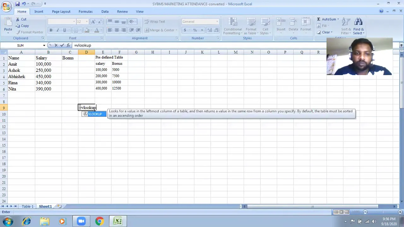404x227 pixels.
Task: Open the Insert ribbon tab
Action: [x=39, y=11]
